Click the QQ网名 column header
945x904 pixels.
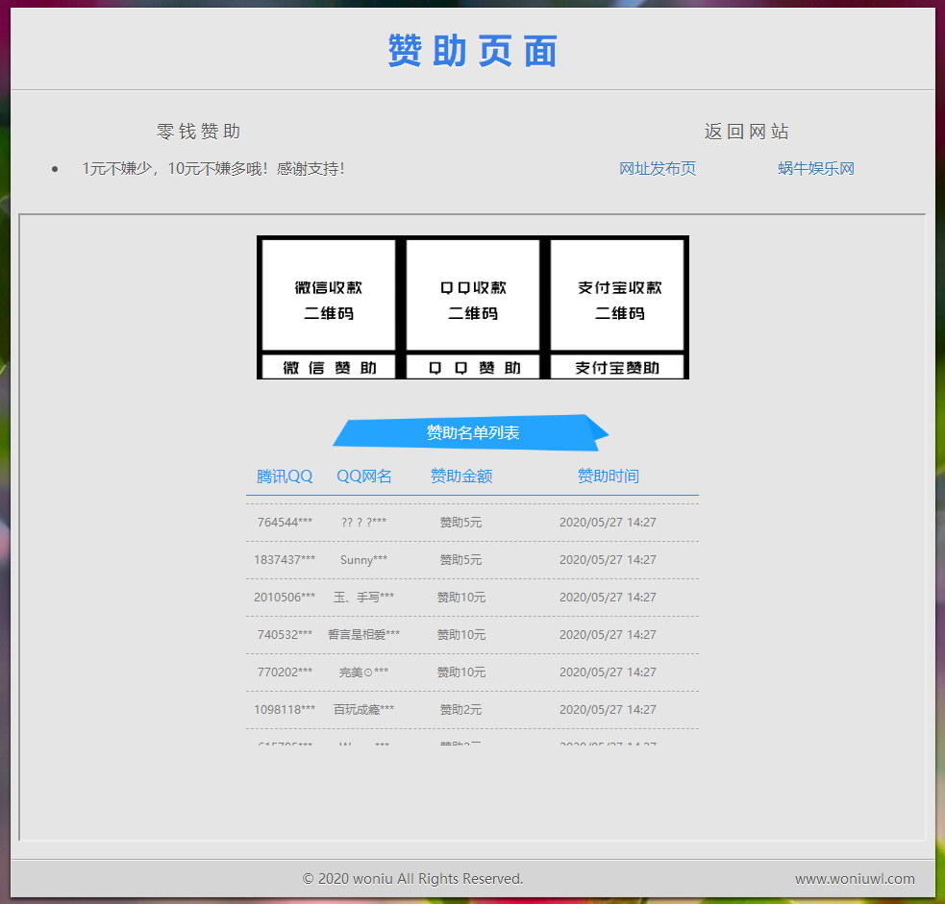(x=363, y=476)
